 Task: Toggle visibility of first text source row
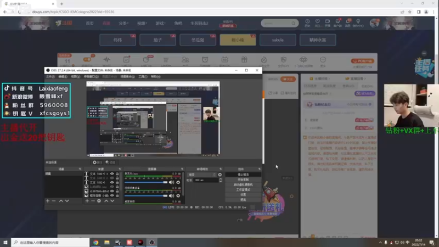[x=112, y=174]
